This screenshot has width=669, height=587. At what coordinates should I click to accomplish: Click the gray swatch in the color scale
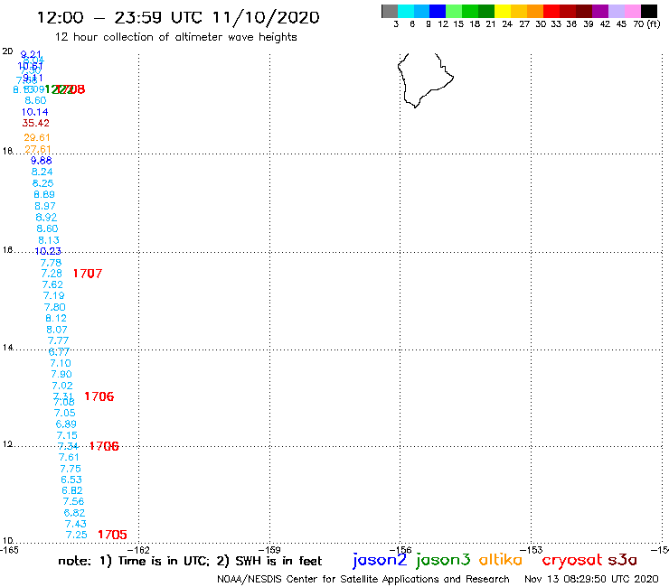coord(390,11)
